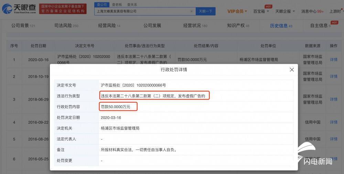Screen dimensions: 344x174
Task: Open 详情 for the 2016-08-26 penalty row
Action: pos(333,139)
